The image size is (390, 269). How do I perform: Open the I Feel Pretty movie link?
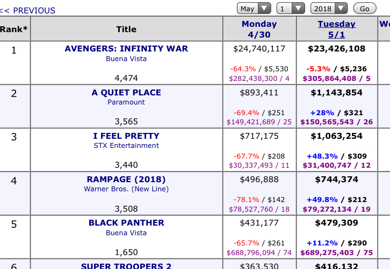pos(126,136)
